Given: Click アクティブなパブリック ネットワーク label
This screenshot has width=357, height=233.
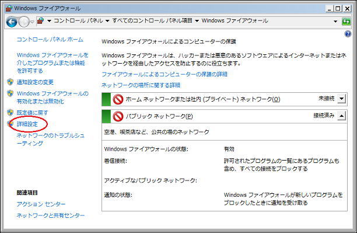Looking at the screenshot, I should [x=150, y=180].
